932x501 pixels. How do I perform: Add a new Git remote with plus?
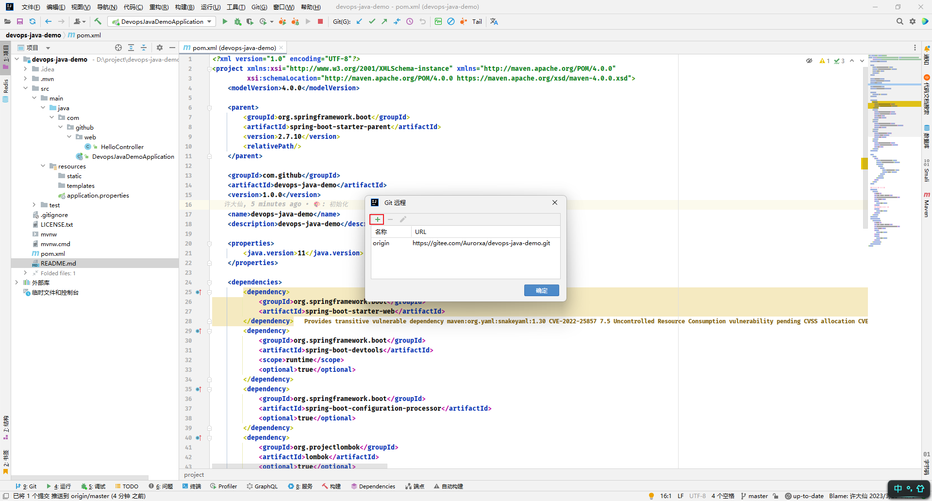pos(377,219)
